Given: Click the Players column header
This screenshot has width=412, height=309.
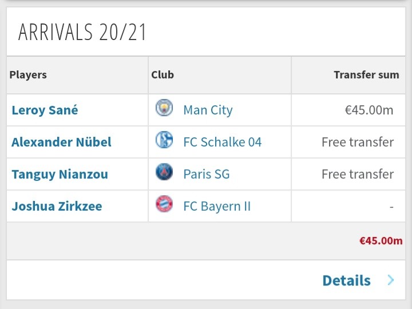Looking at the screenshot, I should pyautogui.click(x=28, y=75).
